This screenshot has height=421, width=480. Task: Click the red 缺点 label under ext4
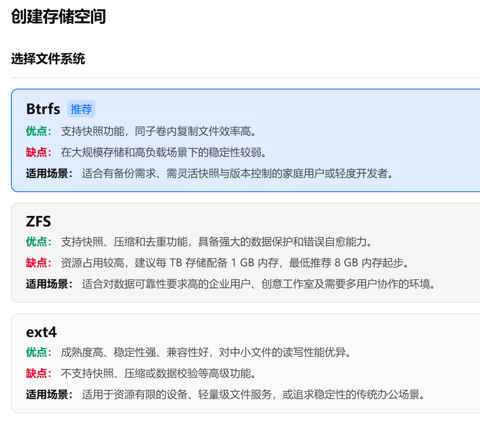click(39, 373)
